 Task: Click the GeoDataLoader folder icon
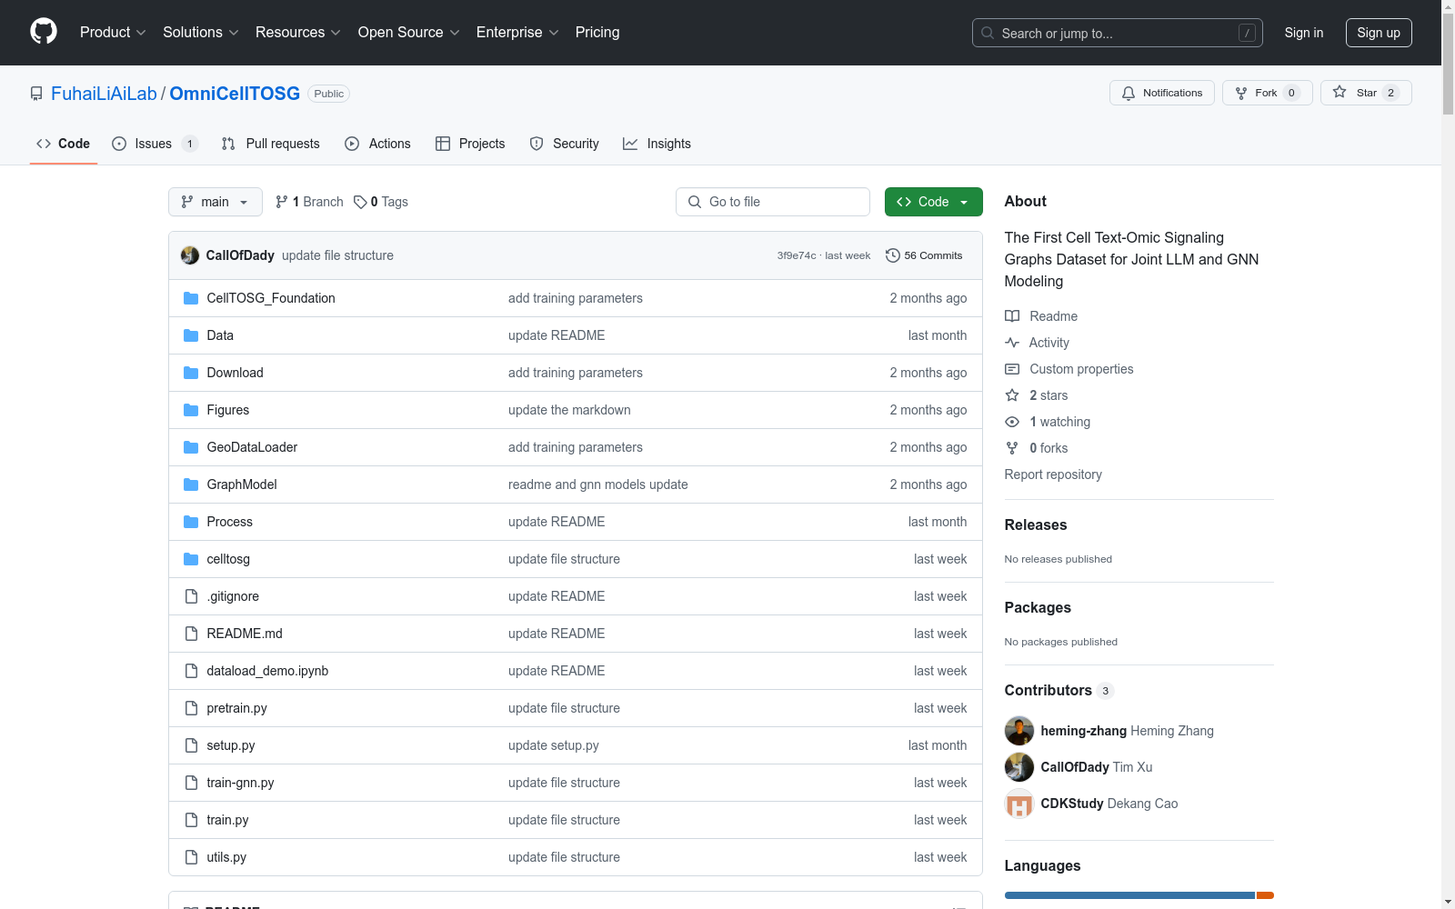191,447
